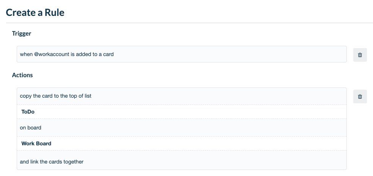This screenshot has width=373, height=176.
Task: Click the Trigger section label
Action: click(x=21, y=33)
